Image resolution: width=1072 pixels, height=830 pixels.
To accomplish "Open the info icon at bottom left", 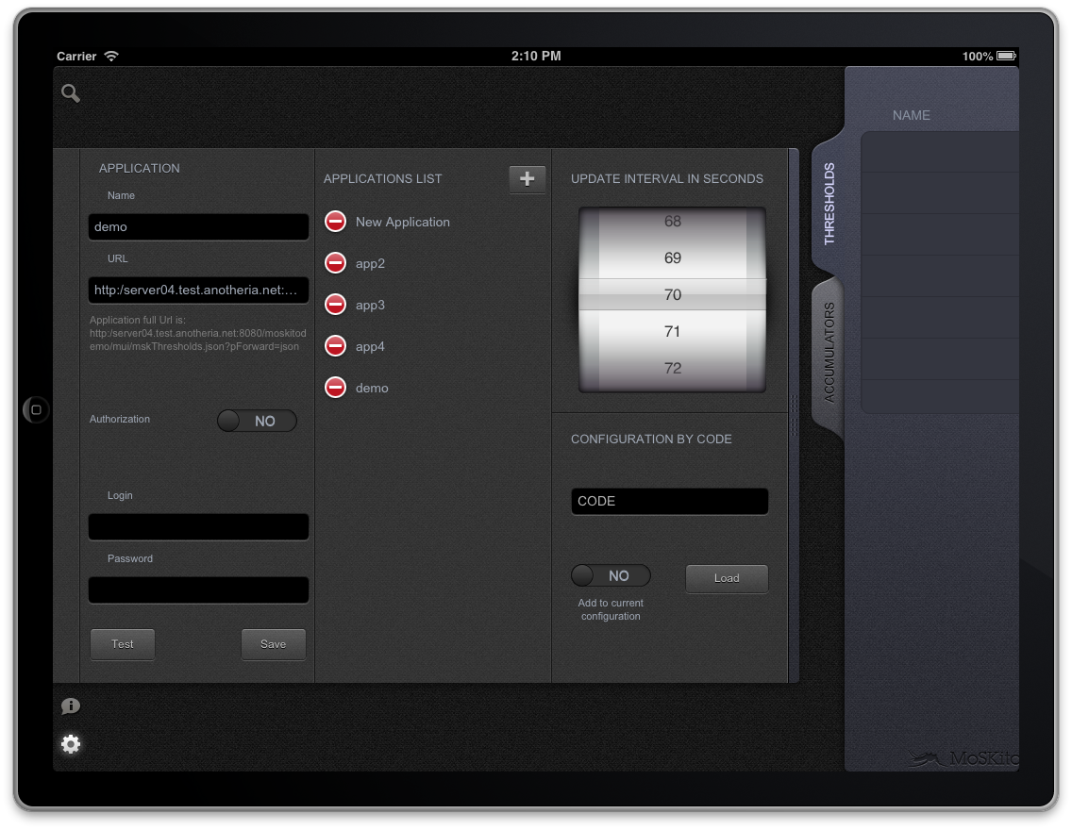I will point(71,705).
